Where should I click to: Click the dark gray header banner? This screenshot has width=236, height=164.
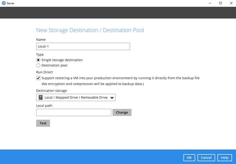(118, 12)
